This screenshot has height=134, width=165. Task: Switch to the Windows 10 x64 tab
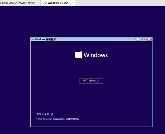(58, 3)
